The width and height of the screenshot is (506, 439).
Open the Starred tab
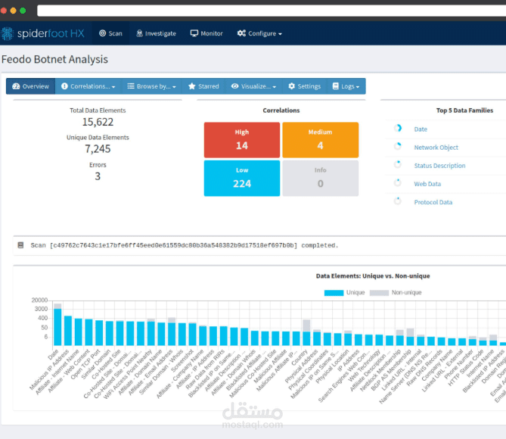pos(203,86)
